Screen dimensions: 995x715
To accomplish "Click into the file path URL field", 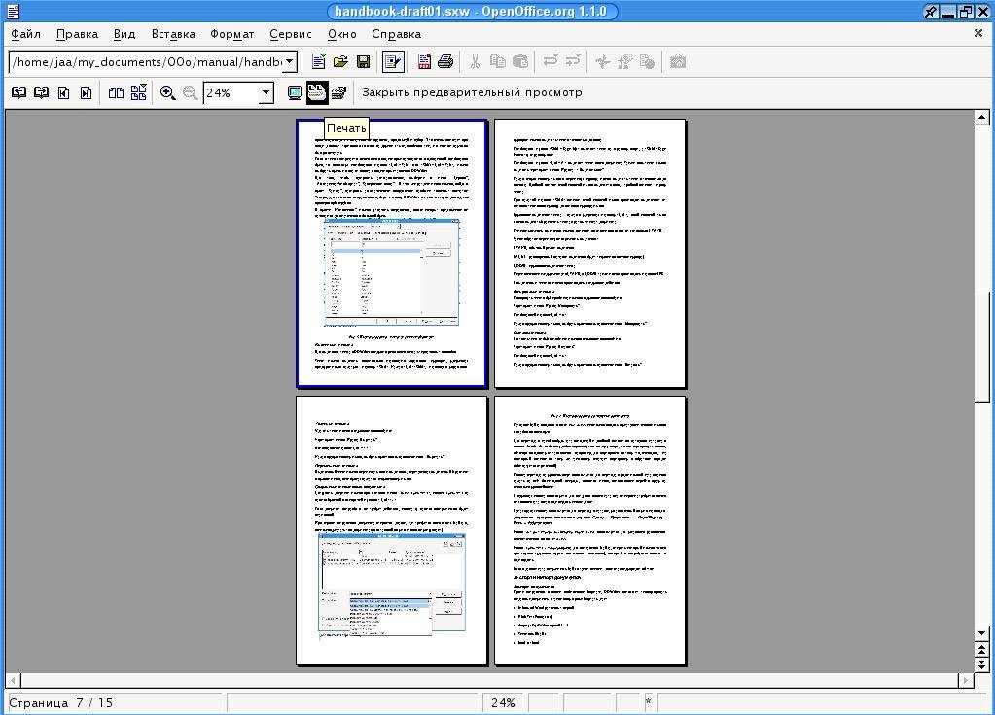I will coord(147,61).
